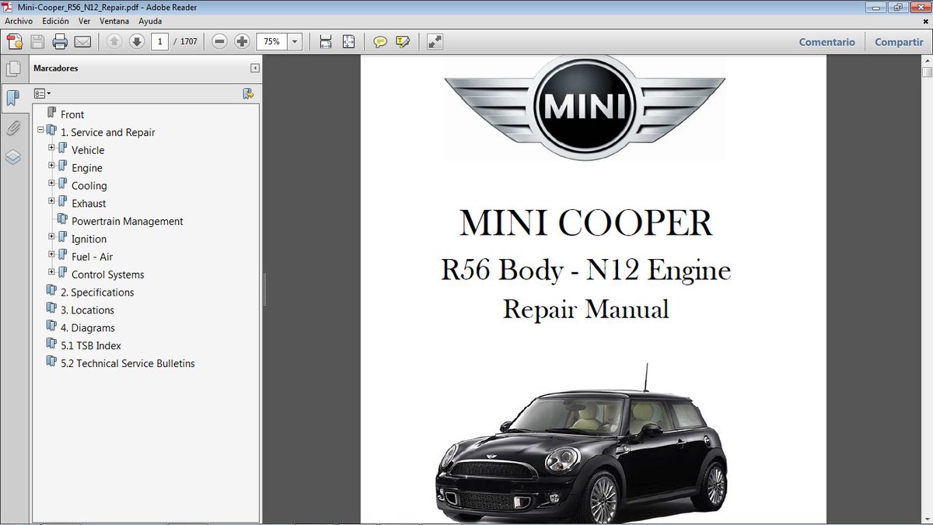
Task: Select the Cooling bookmark label
Action: coord(89,186)
